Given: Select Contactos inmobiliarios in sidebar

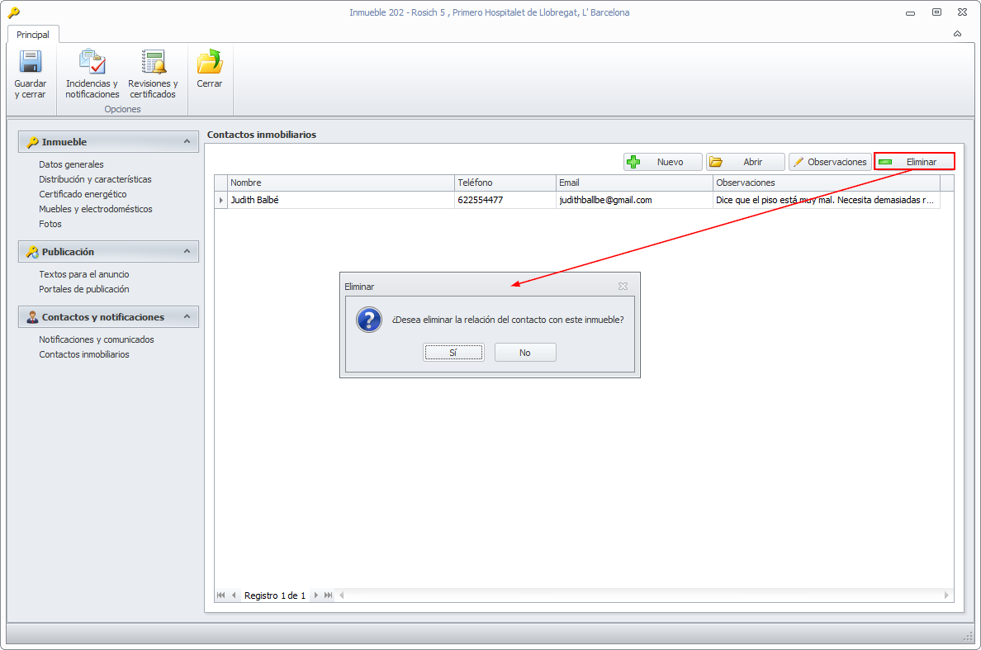Looking at the screenshot, I should (x=84, y=354).
